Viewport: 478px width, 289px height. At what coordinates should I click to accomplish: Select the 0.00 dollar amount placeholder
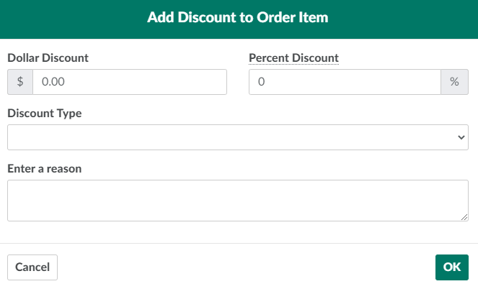coord(53,82)
